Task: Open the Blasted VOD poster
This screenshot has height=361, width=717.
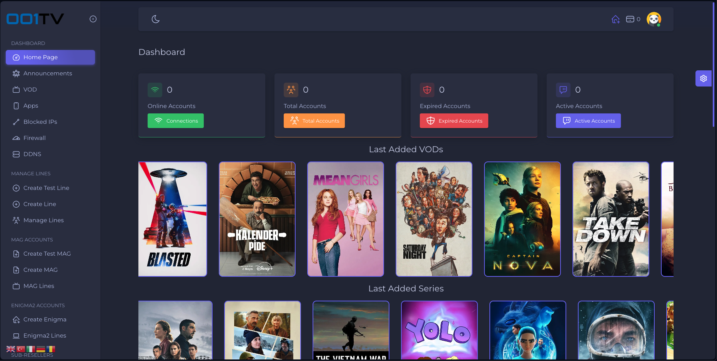Action: coord(173,219)
